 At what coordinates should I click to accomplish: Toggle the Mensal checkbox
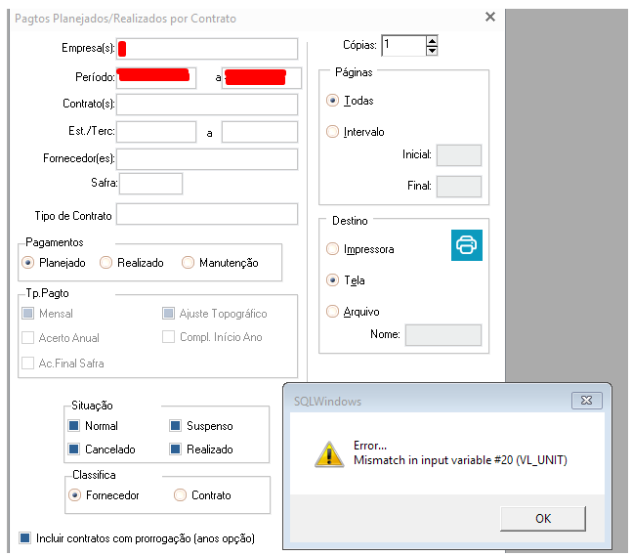[x=27, y=314]
